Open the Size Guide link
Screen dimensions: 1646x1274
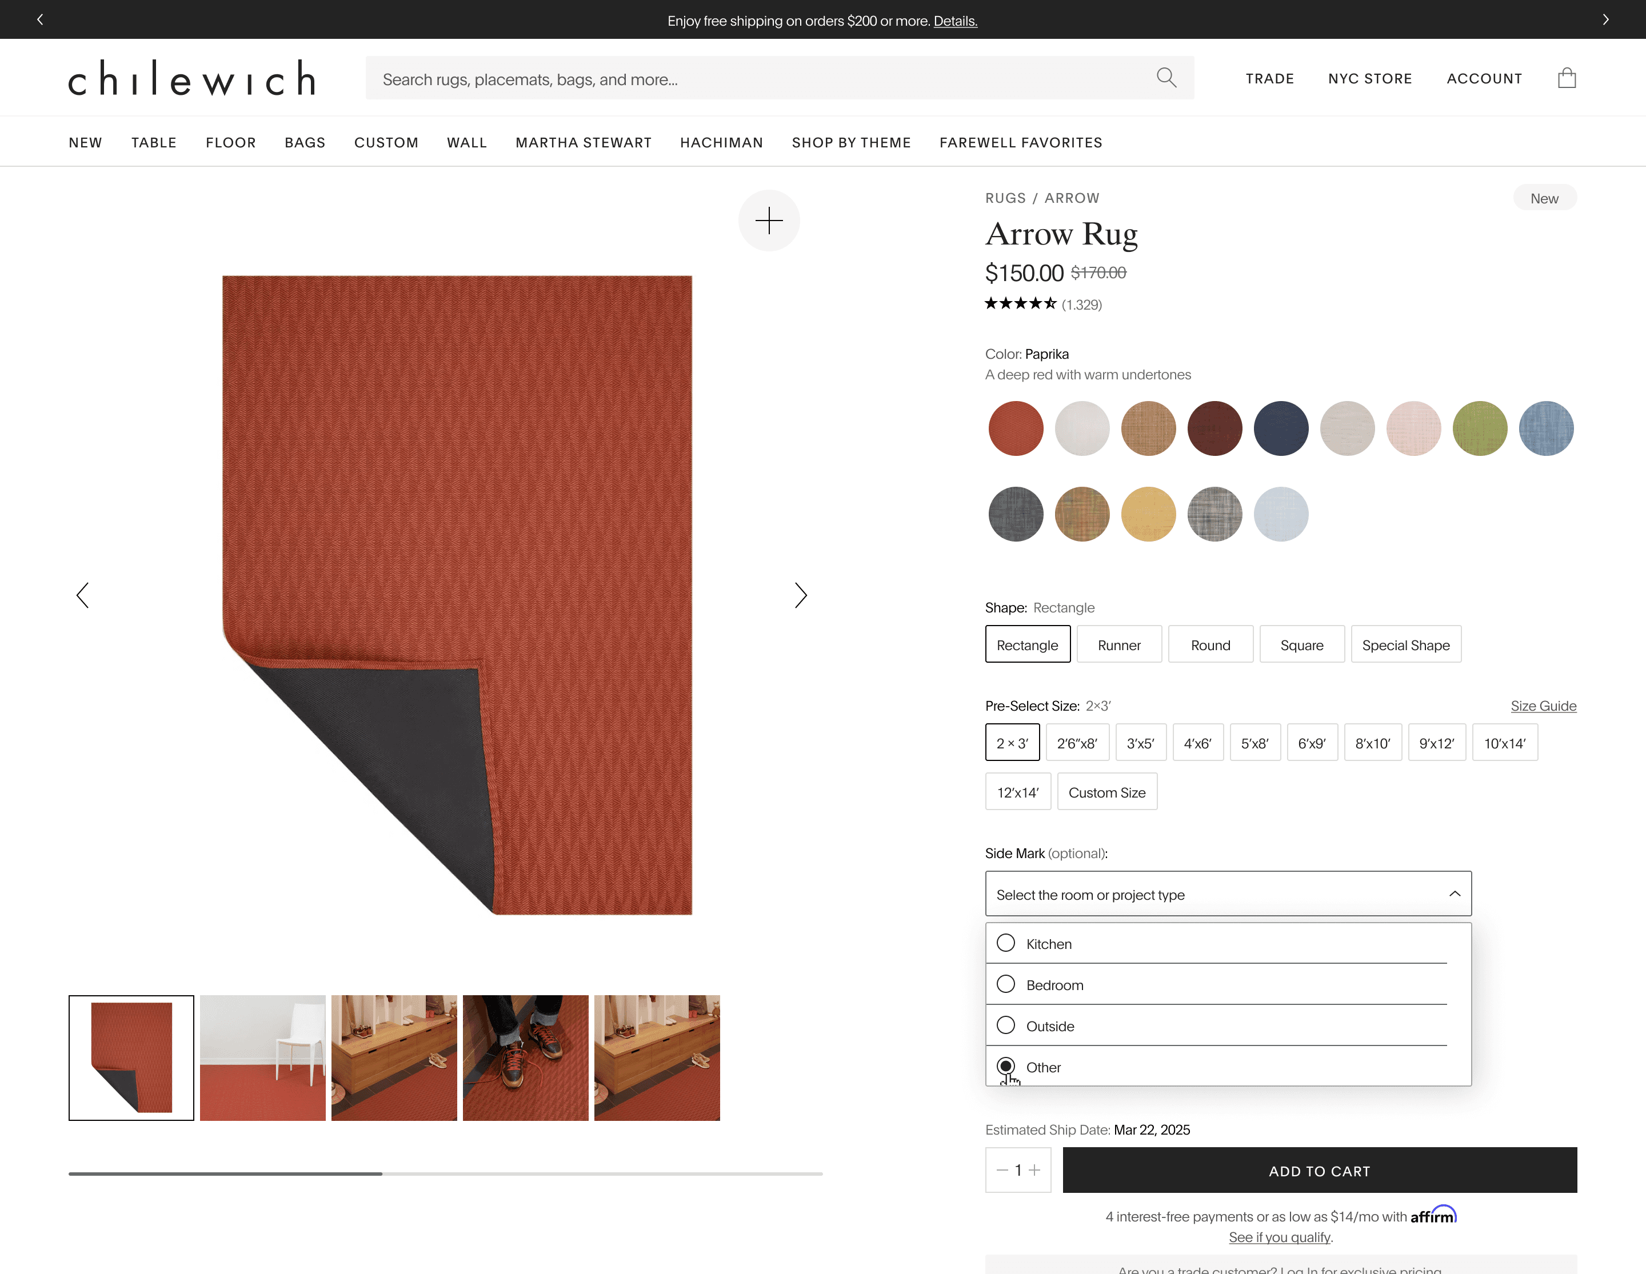coord(1543,706)
